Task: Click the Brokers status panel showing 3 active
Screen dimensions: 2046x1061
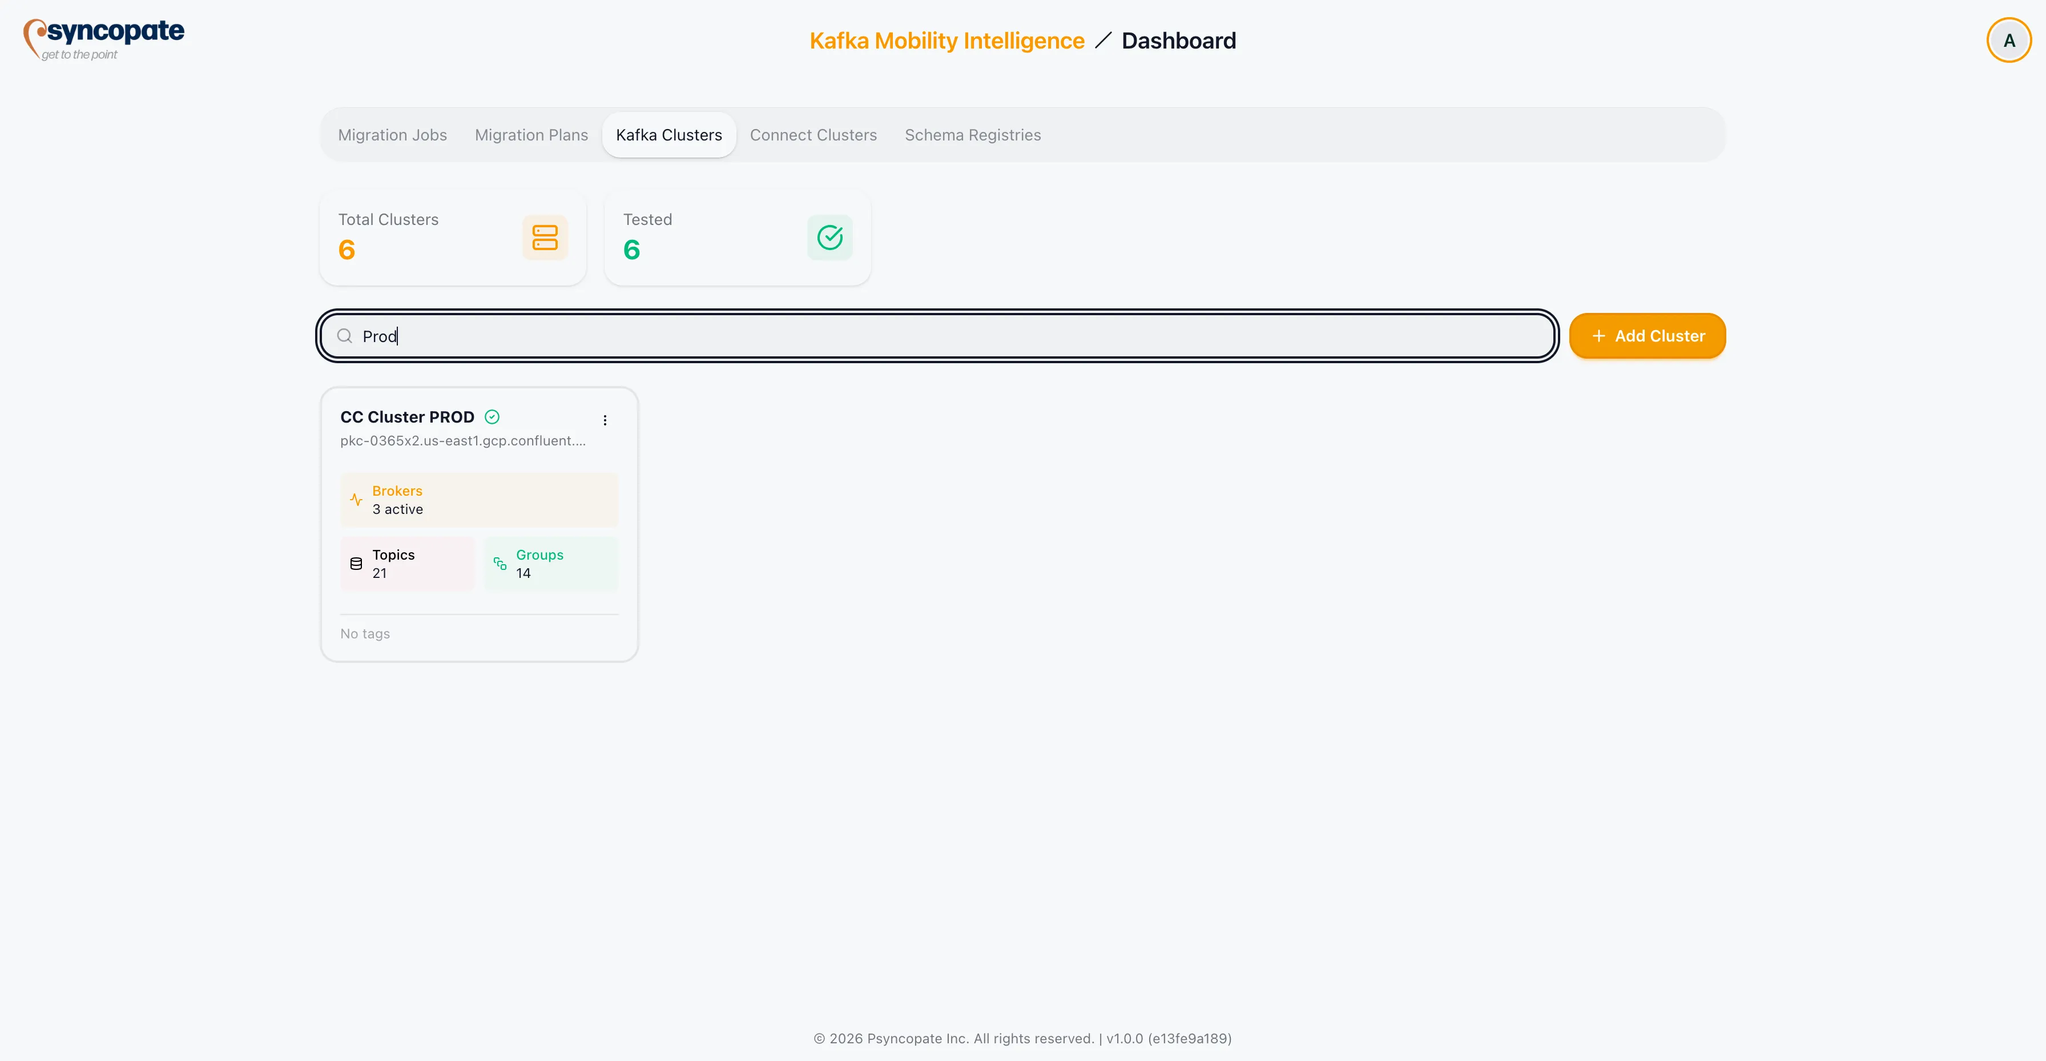Action: coord(478,500)
